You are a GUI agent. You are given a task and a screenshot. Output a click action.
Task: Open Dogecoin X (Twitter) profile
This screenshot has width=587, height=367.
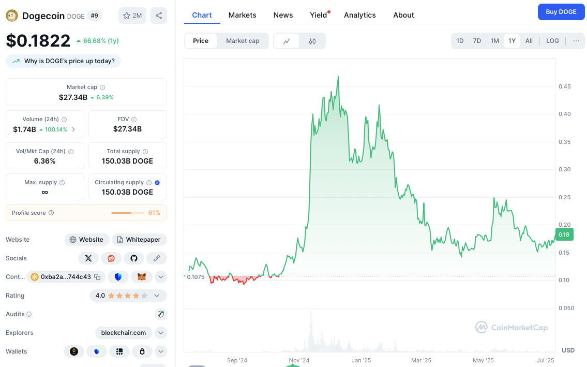click(x=88, y=258)
